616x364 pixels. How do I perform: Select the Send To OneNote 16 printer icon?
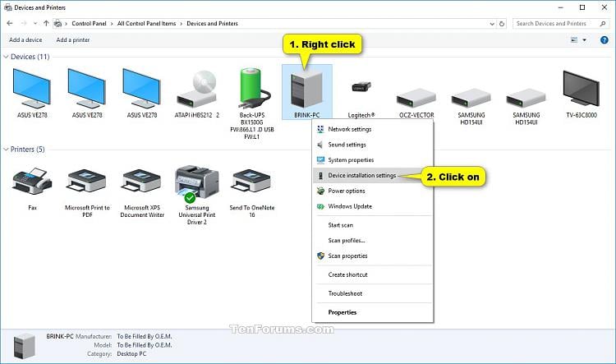252,181
